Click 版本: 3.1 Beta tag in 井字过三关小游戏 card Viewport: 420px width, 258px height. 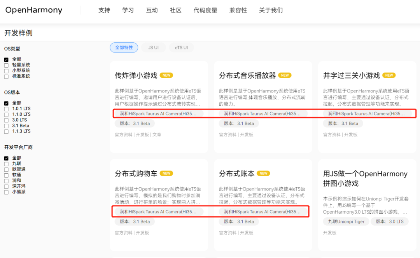click(x=343, y=124)
